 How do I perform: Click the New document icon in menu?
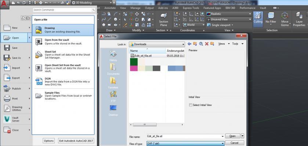pyautogui.click(x=7, y=28)
